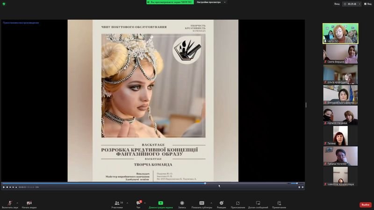Open the Чат chat panel
Screen dimensions: 374x210
139,203
